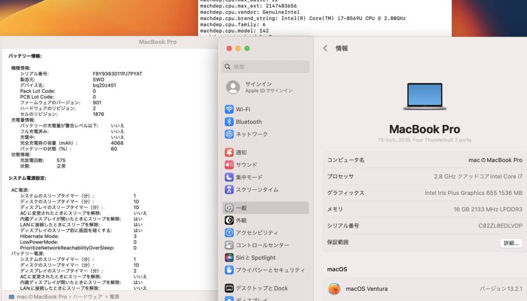Click 詳細... next to 保証範囲
The image size is (527, 301).
tap(511, 243)
